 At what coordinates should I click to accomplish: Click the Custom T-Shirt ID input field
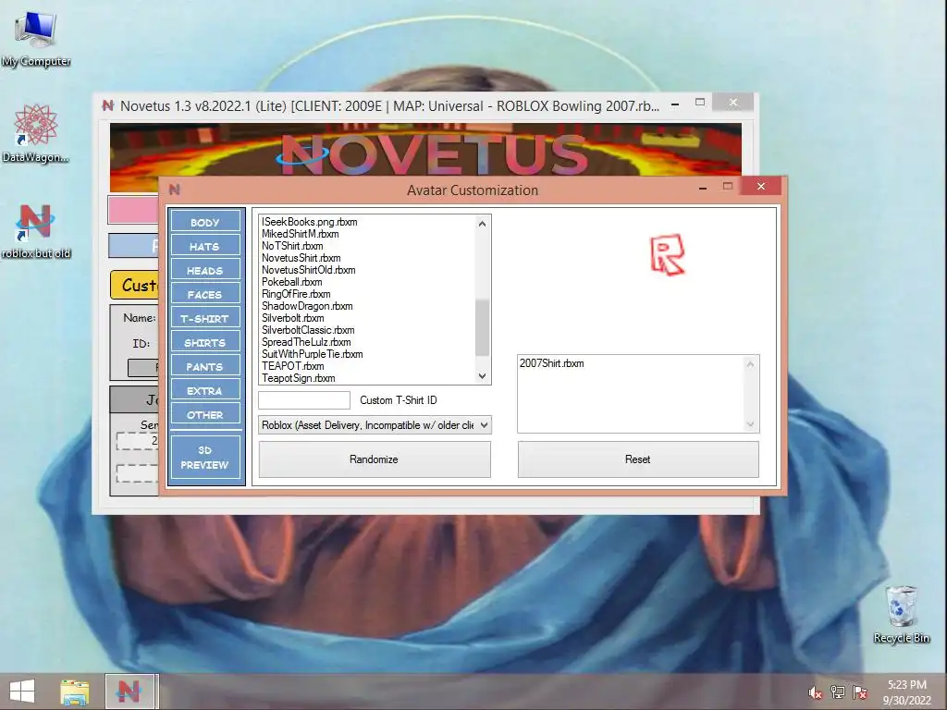click(303, 400)
